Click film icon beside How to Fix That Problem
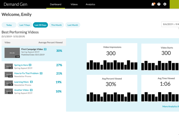Screen dimensions: 179x135 (41, 73)
